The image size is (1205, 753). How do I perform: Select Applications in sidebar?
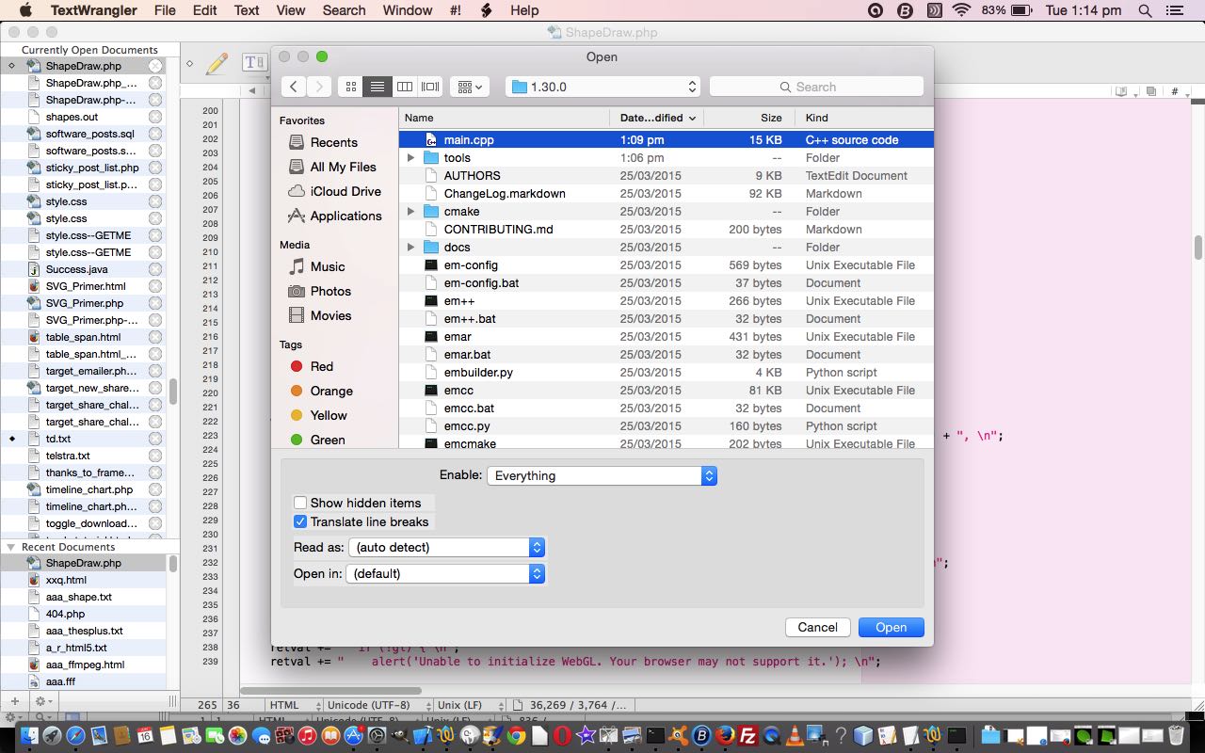(x=345, y=216)
